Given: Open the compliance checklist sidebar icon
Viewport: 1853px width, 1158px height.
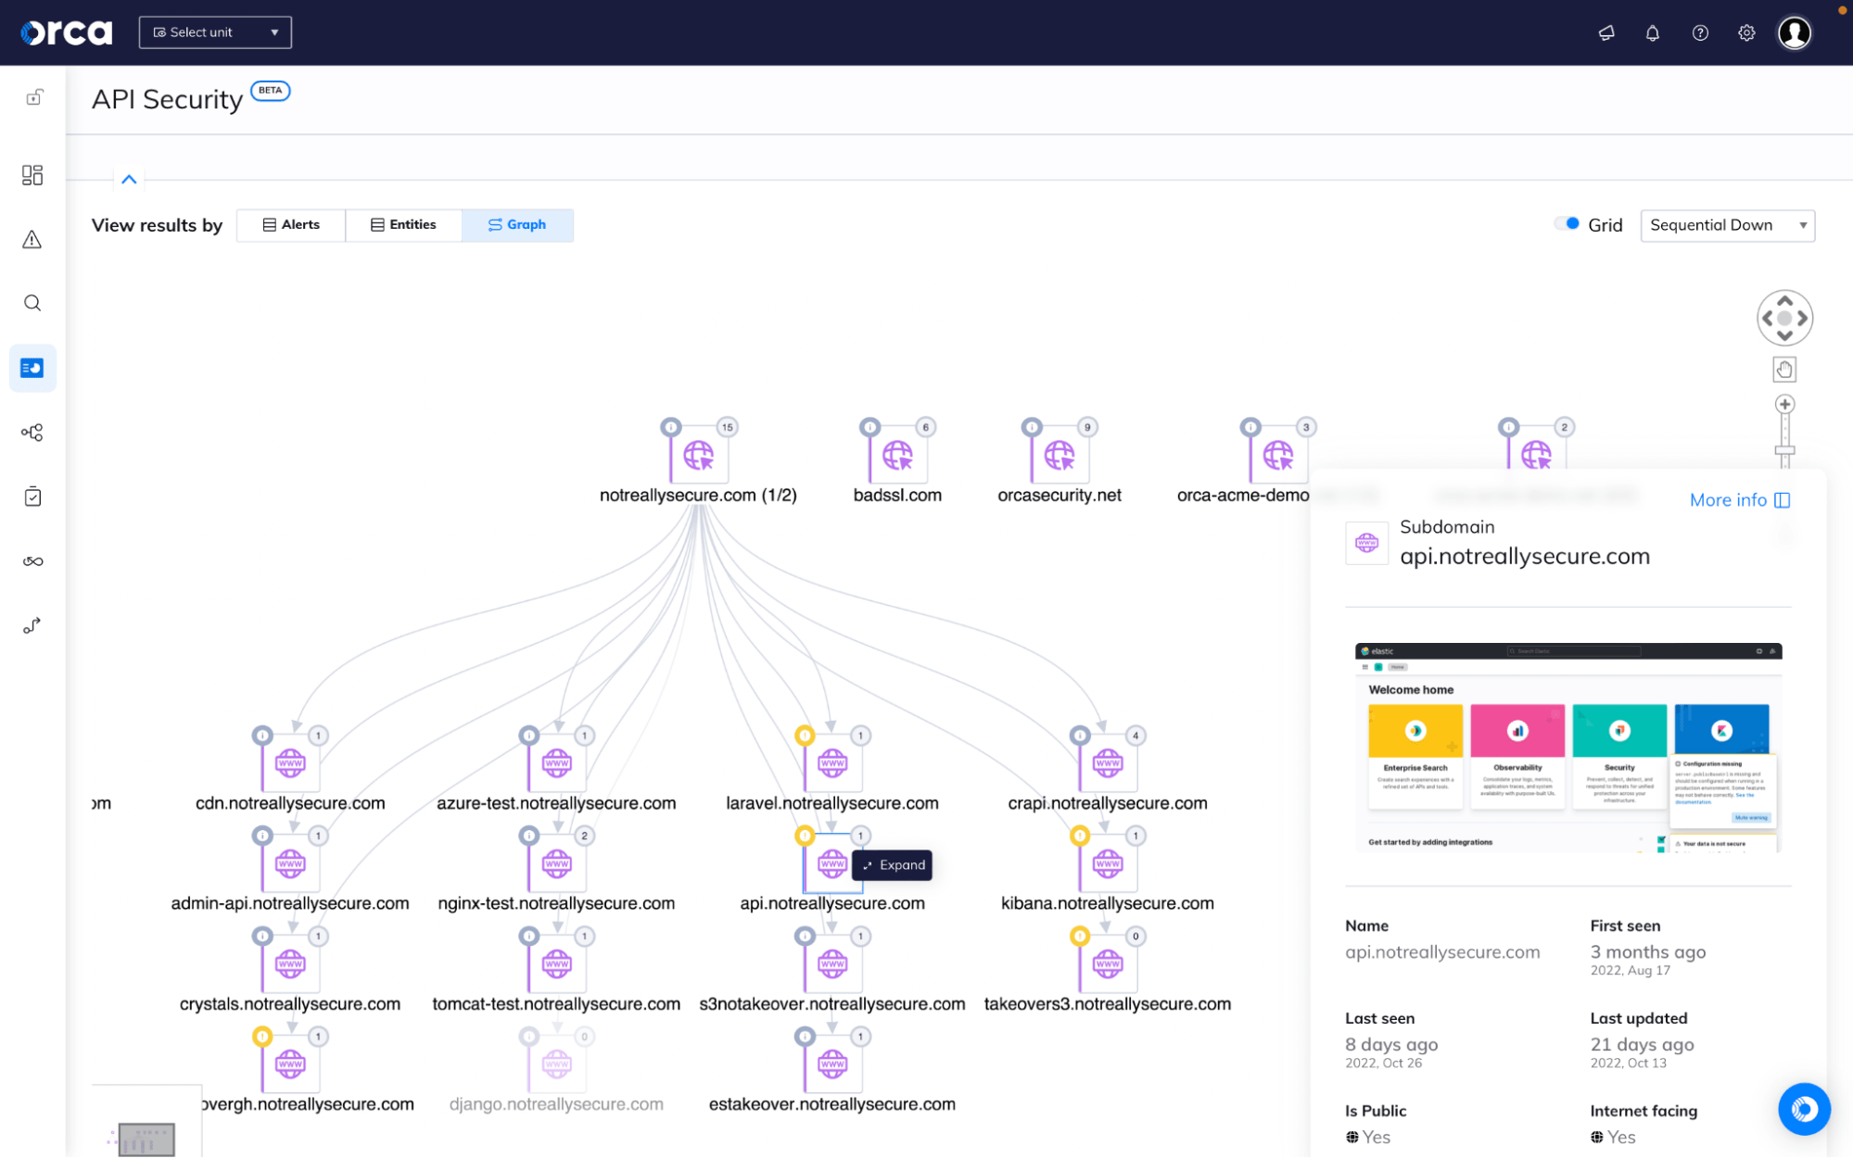Looking at the screenshot, I should (x=32, y=497).
